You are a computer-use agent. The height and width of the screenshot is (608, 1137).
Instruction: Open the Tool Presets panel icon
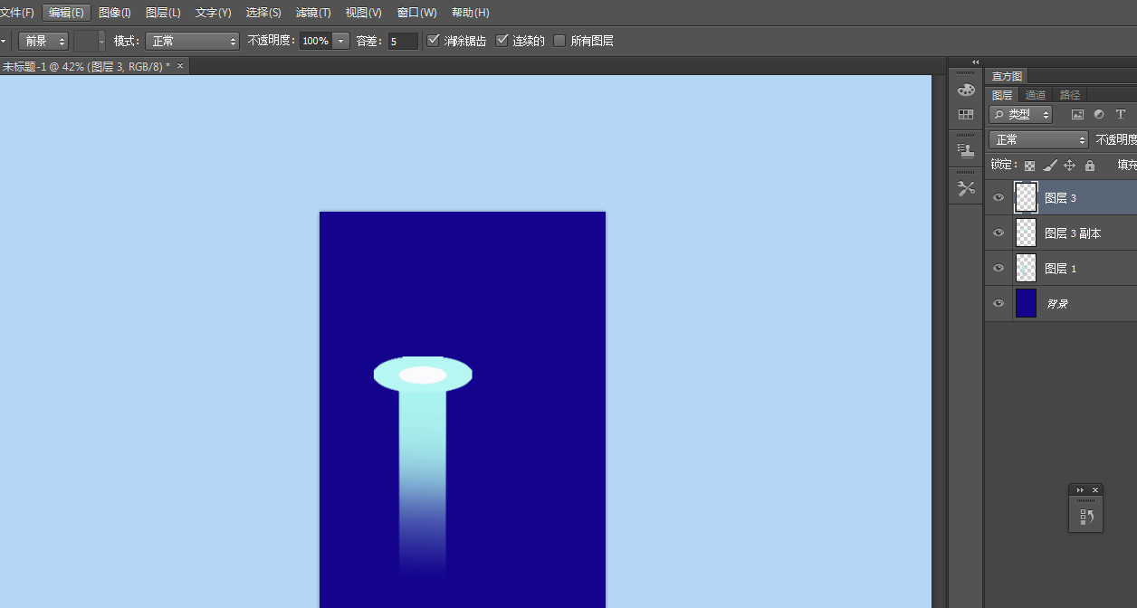966,188
